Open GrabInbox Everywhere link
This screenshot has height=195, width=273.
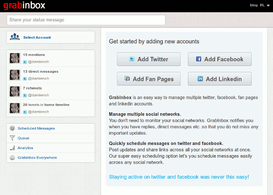click(x=37, y=158)
